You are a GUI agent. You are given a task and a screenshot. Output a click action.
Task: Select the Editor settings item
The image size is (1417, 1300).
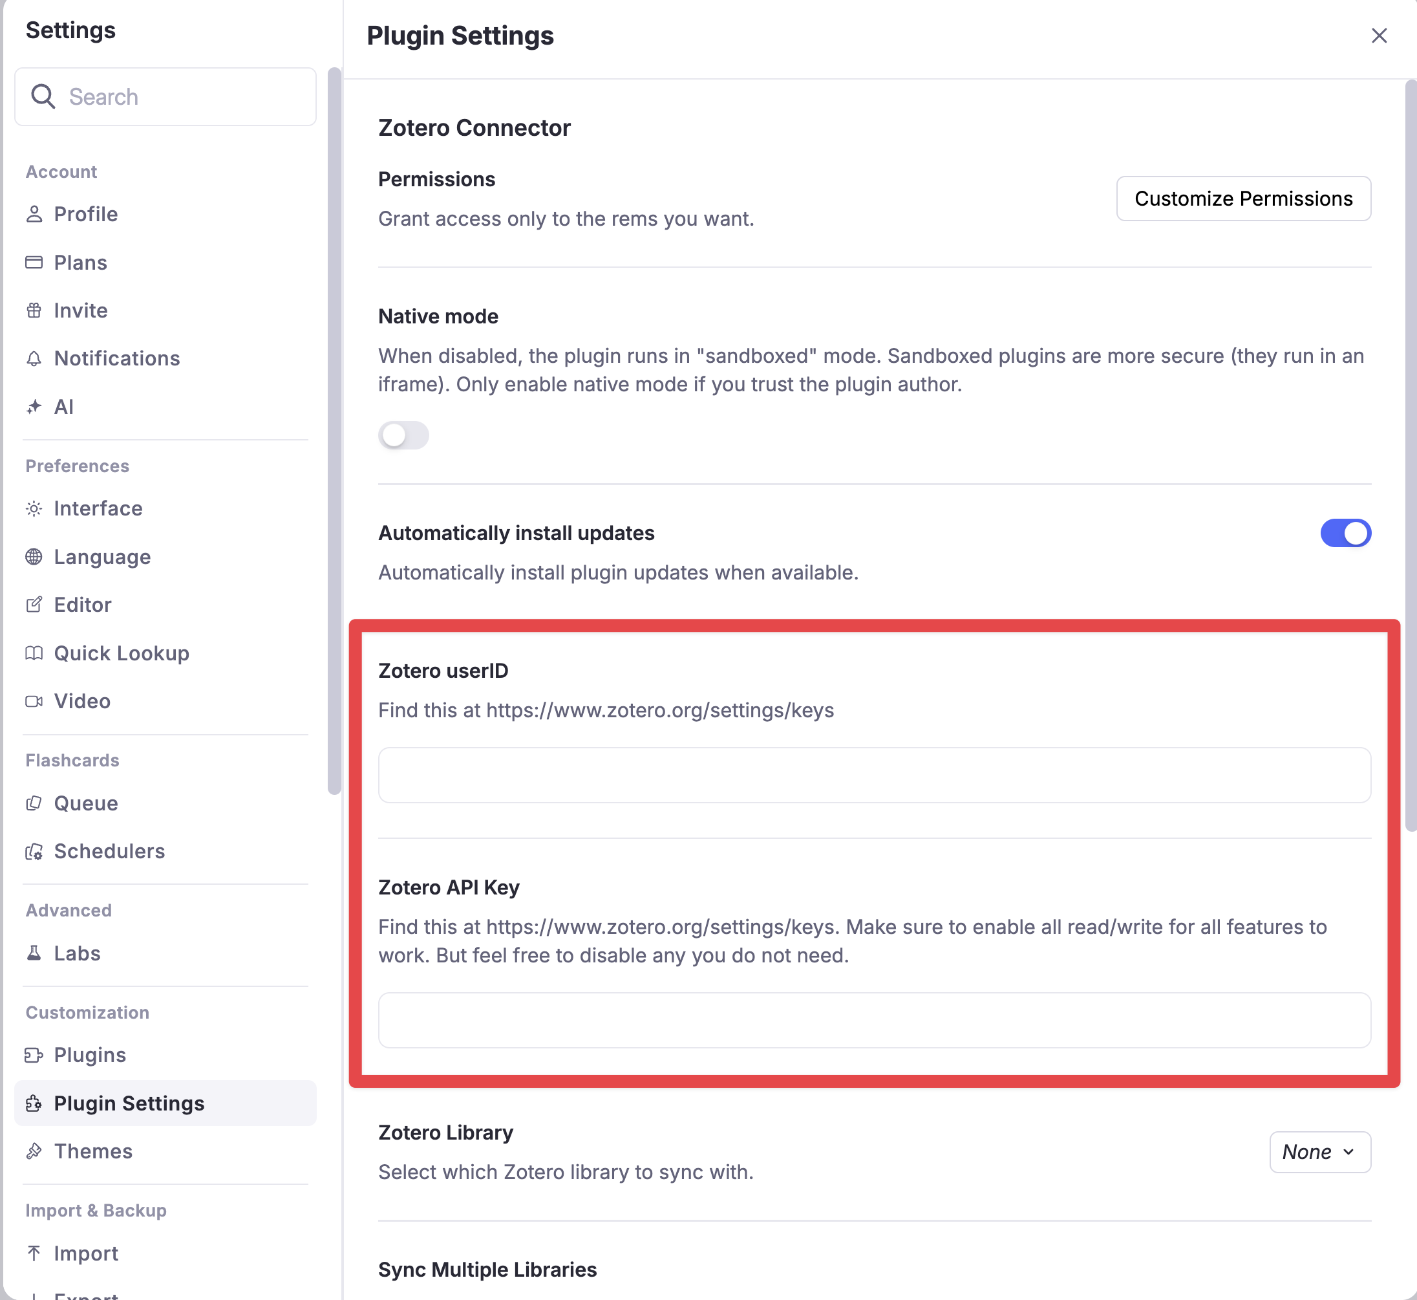(82, 604)
